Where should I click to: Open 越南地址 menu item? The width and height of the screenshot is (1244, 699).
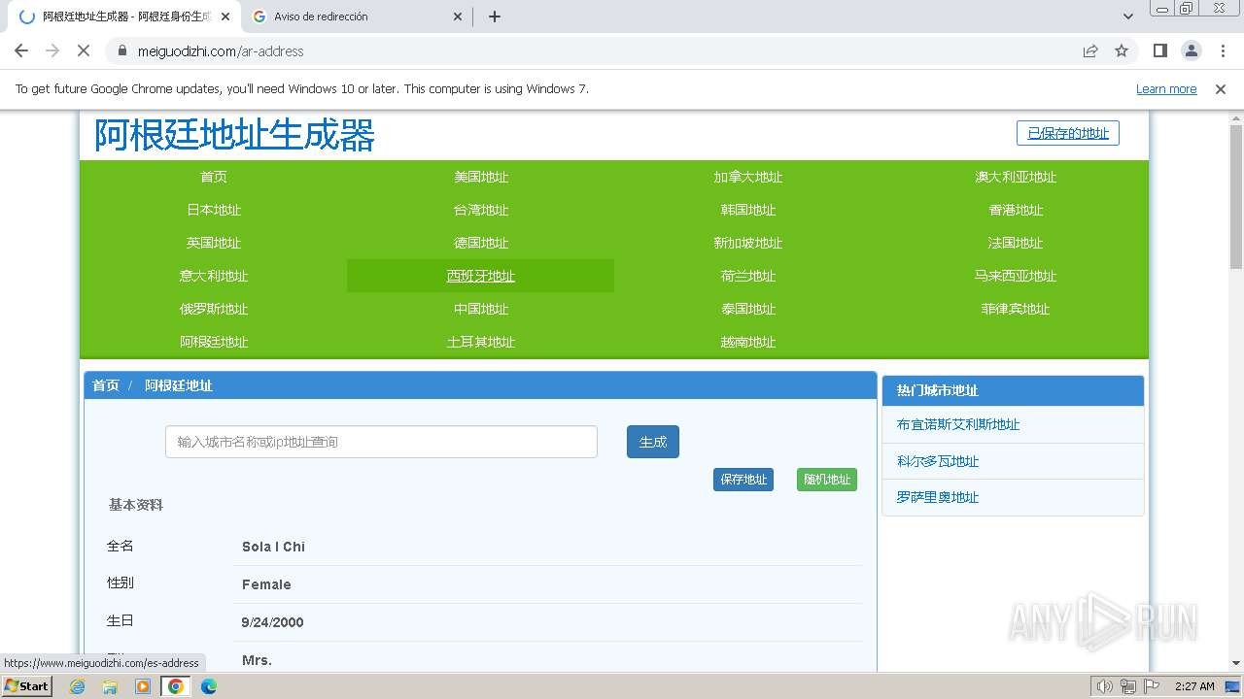(748, 342)
